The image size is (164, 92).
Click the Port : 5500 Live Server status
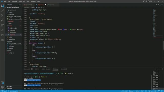[x=153, y=91]
